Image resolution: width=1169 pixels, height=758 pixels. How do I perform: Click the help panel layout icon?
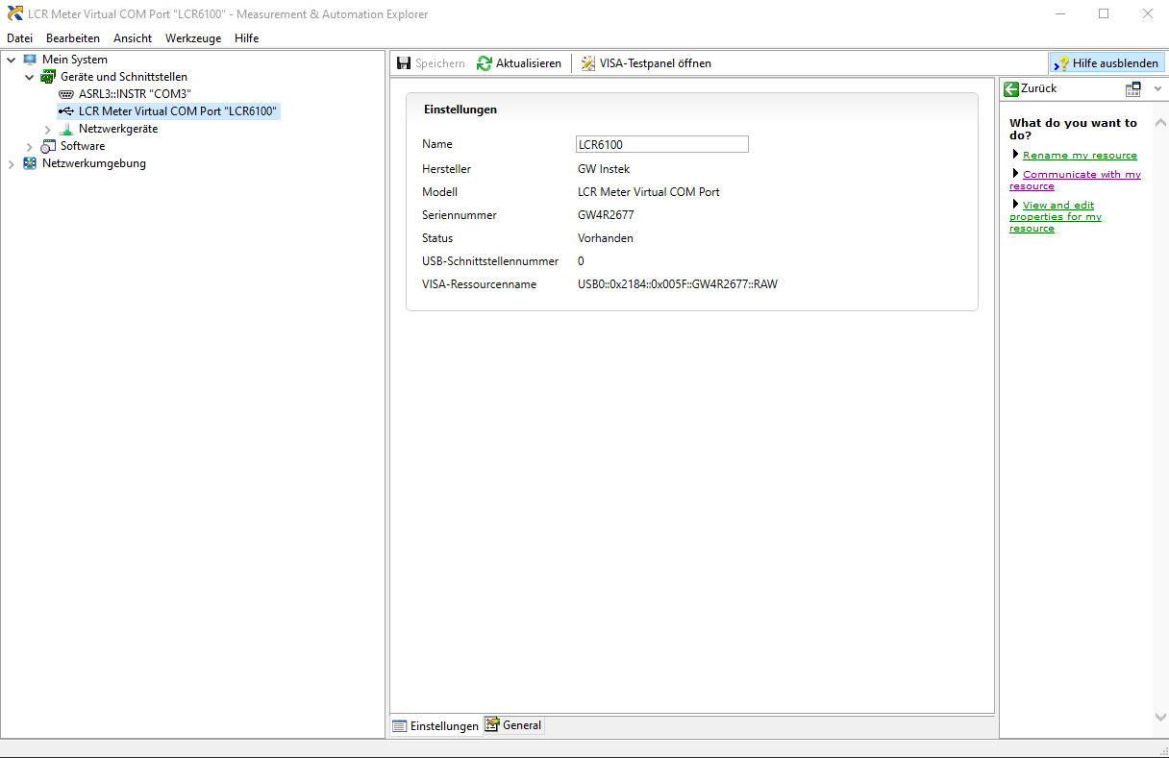(x=1133, y=88)
